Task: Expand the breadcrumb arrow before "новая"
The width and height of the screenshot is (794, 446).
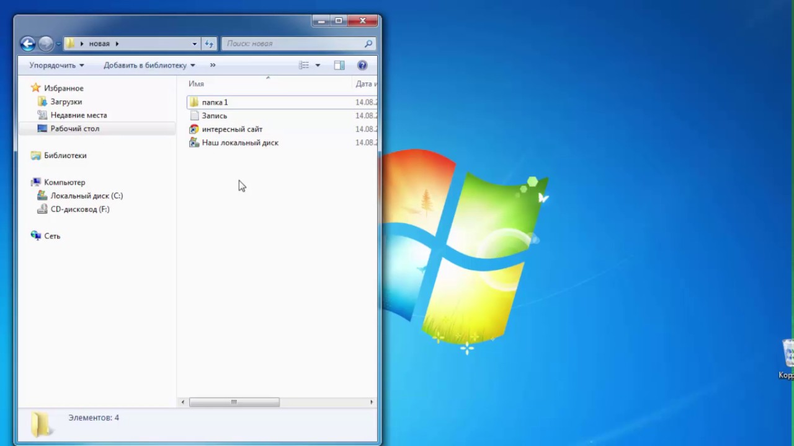Action: [x=81, y=44]
